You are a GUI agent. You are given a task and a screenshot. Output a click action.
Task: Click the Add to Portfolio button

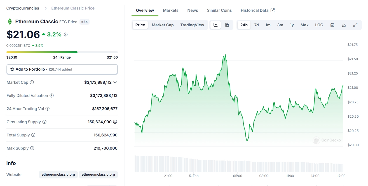click(62, 69)
